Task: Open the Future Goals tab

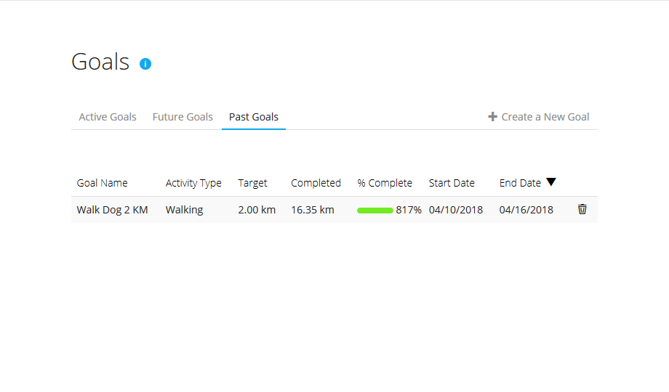Action: point(183,117)
